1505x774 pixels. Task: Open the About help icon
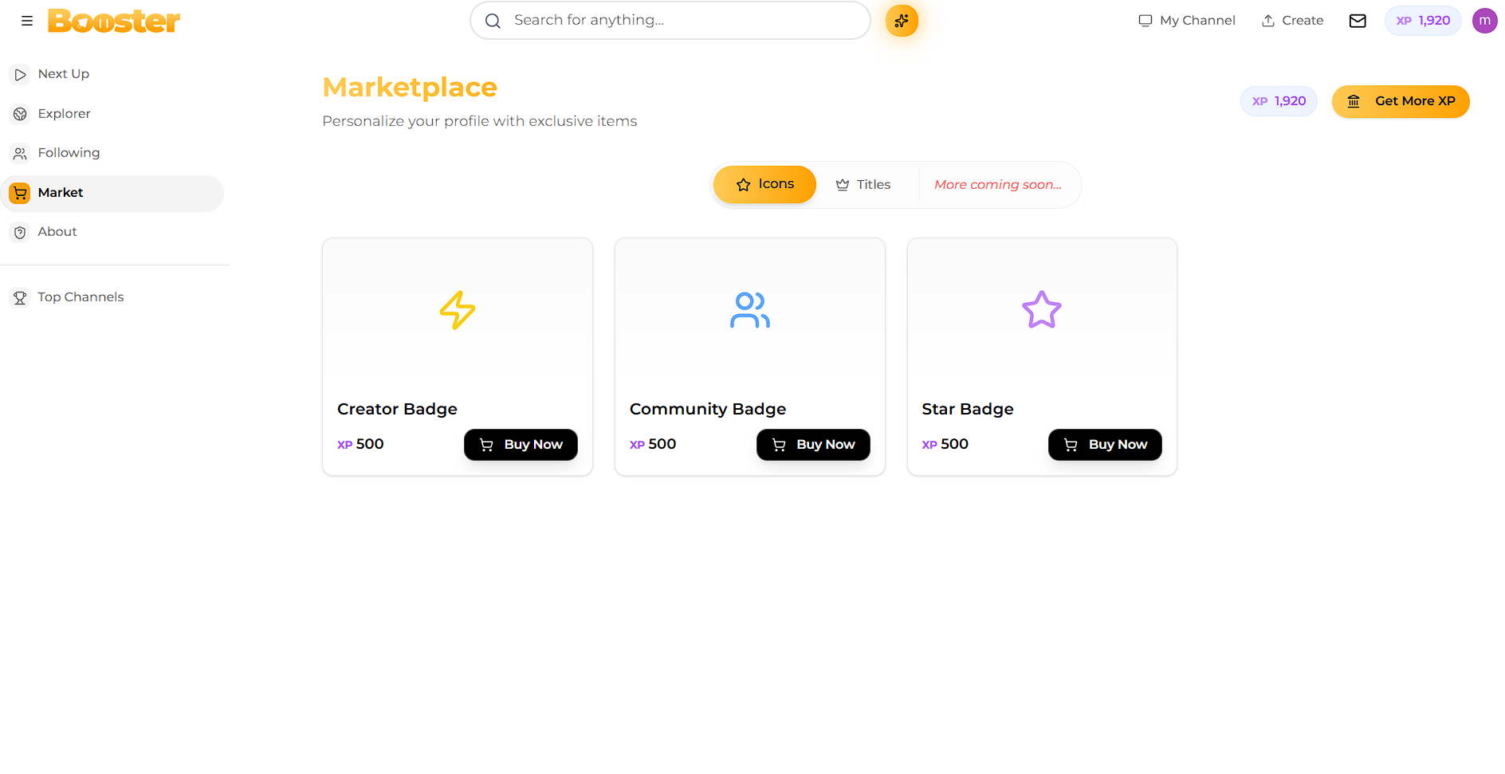(20, 232)
